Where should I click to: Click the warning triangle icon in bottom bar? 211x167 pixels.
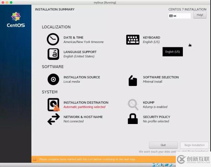pyautogui.click(x=35, y=159)
